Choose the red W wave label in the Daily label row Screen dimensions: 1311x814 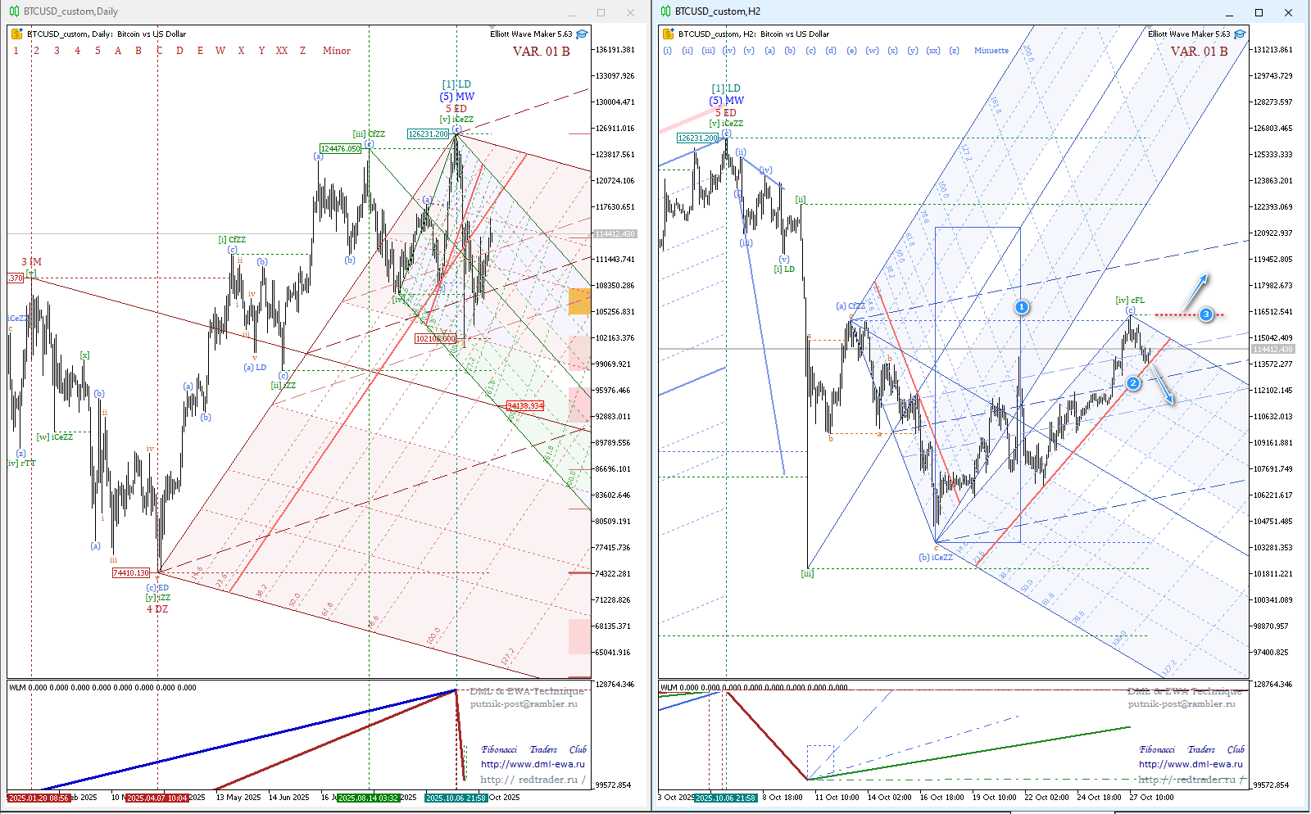point(220,51)
